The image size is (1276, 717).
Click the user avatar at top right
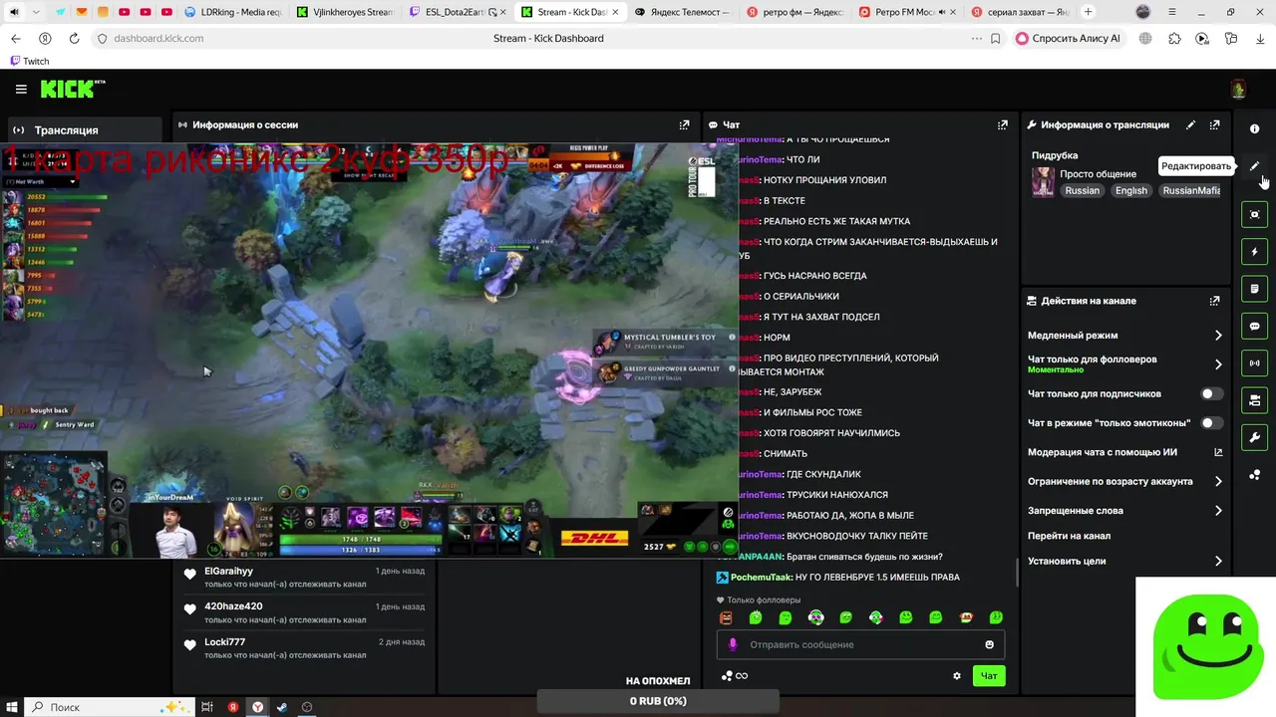tap(1238, 89)
